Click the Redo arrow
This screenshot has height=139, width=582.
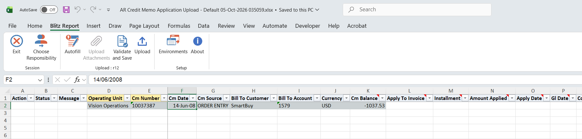coord(93,10)
